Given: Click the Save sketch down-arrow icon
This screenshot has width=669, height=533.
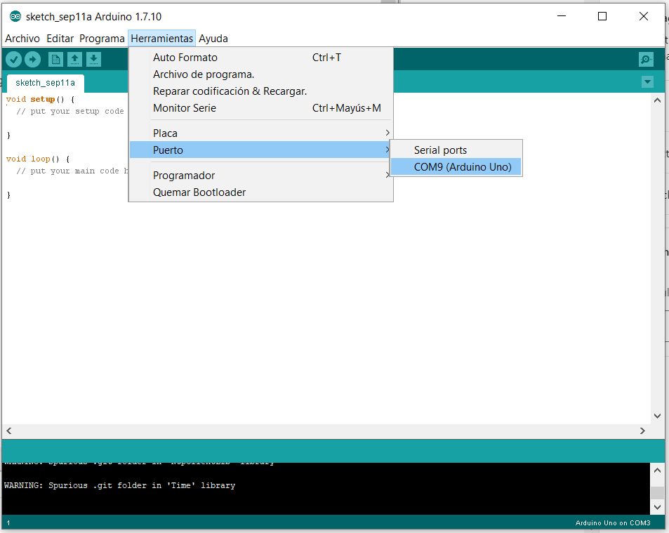Looking at the screenshot, I should tap(93, 60).
